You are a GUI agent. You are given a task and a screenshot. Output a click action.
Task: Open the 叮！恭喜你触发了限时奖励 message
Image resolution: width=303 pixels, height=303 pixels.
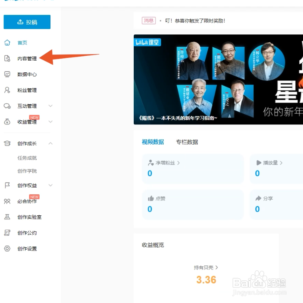195,21
